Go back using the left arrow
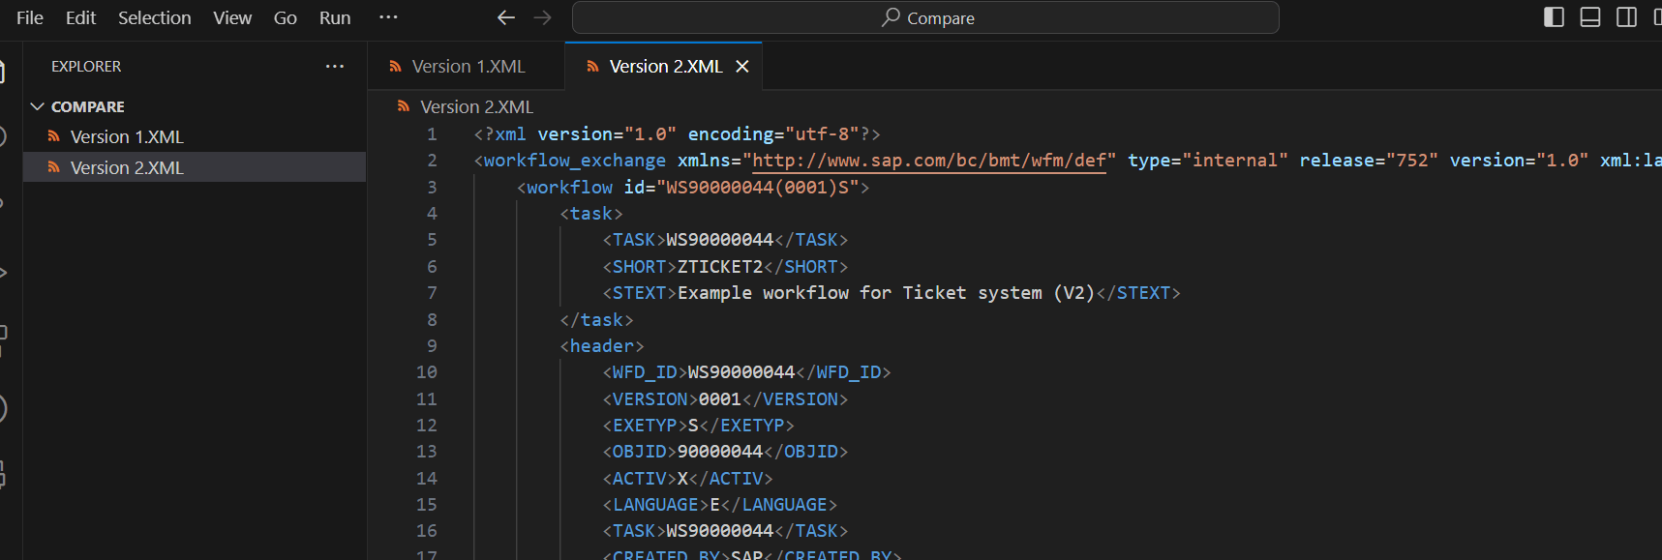Viewport: 1662px width, 560px height. click(x=505, y=17)
